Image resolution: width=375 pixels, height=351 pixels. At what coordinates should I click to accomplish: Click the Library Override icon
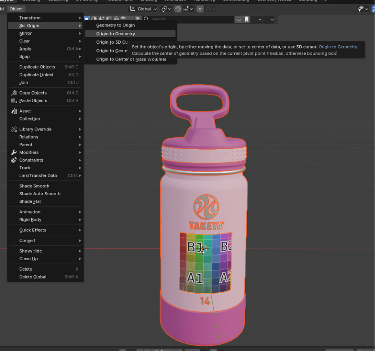(x=14, y=129)
